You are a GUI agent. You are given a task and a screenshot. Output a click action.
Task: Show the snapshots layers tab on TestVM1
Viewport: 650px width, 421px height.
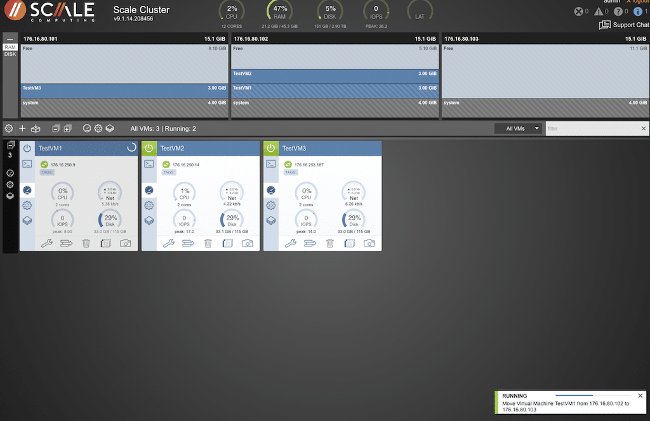pos(27,220)
